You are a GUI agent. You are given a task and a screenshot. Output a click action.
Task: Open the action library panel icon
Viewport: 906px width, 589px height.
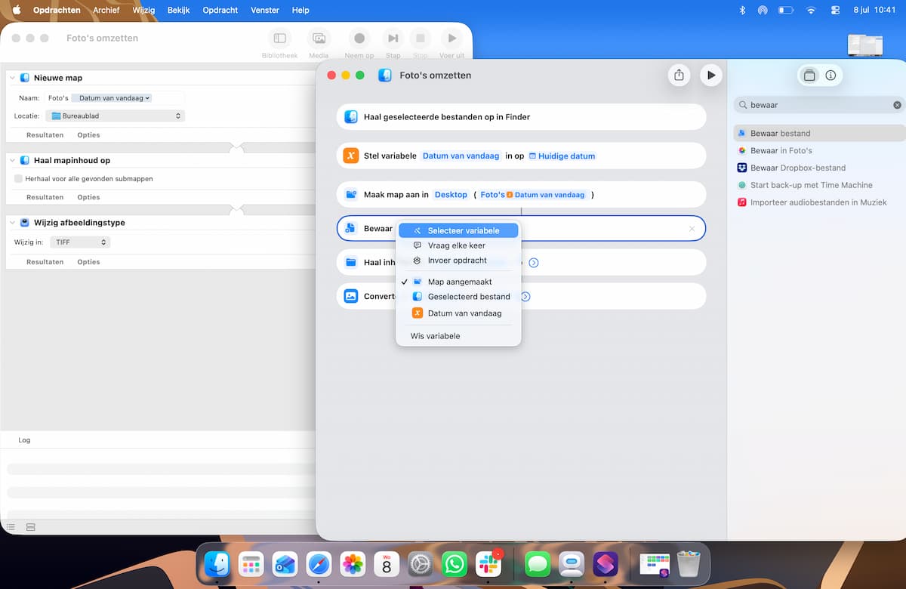click(809, 76)
